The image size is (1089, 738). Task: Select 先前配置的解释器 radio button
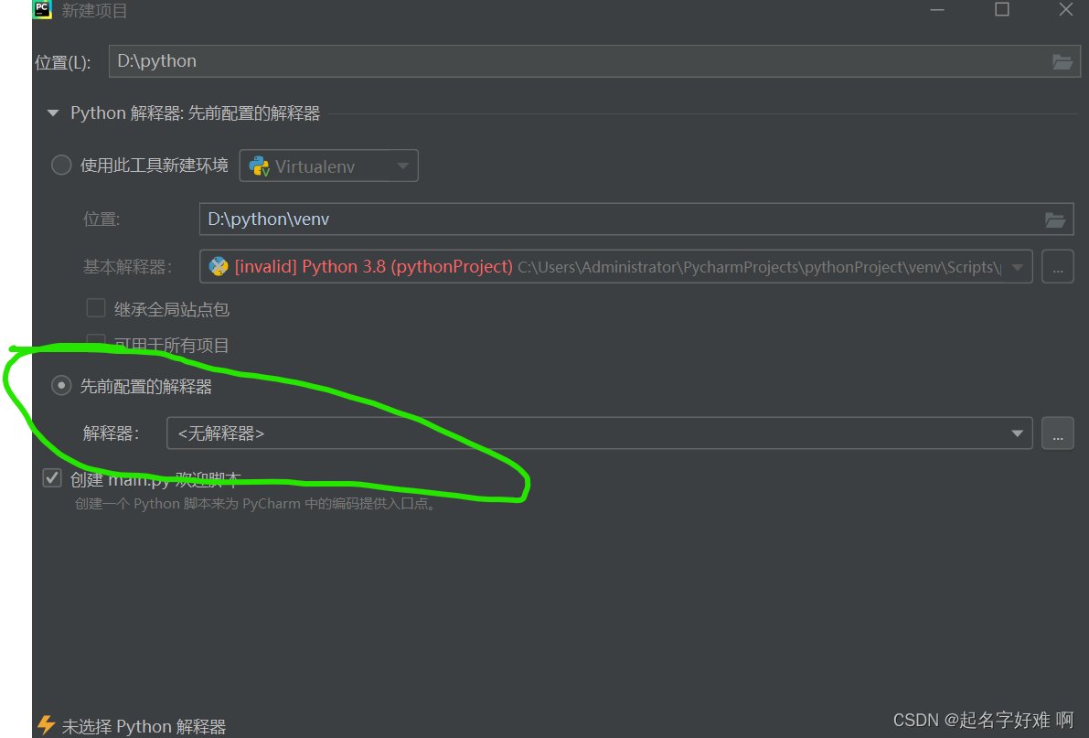[61, 385]
